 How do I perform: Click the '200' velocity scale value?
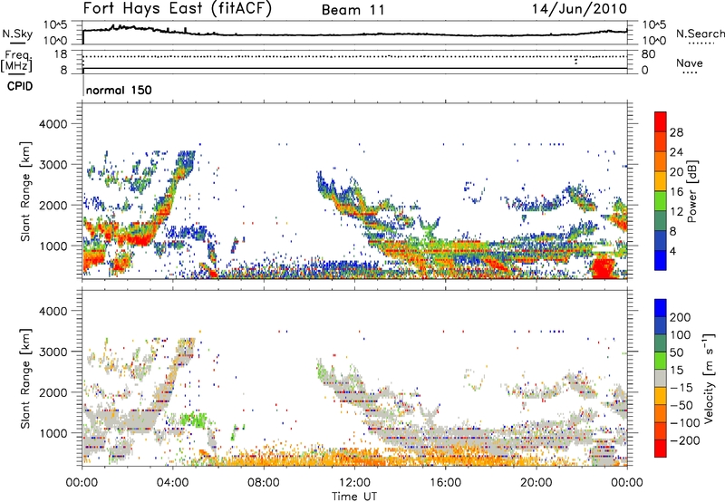pyautogui.click(x=680, y=317)
